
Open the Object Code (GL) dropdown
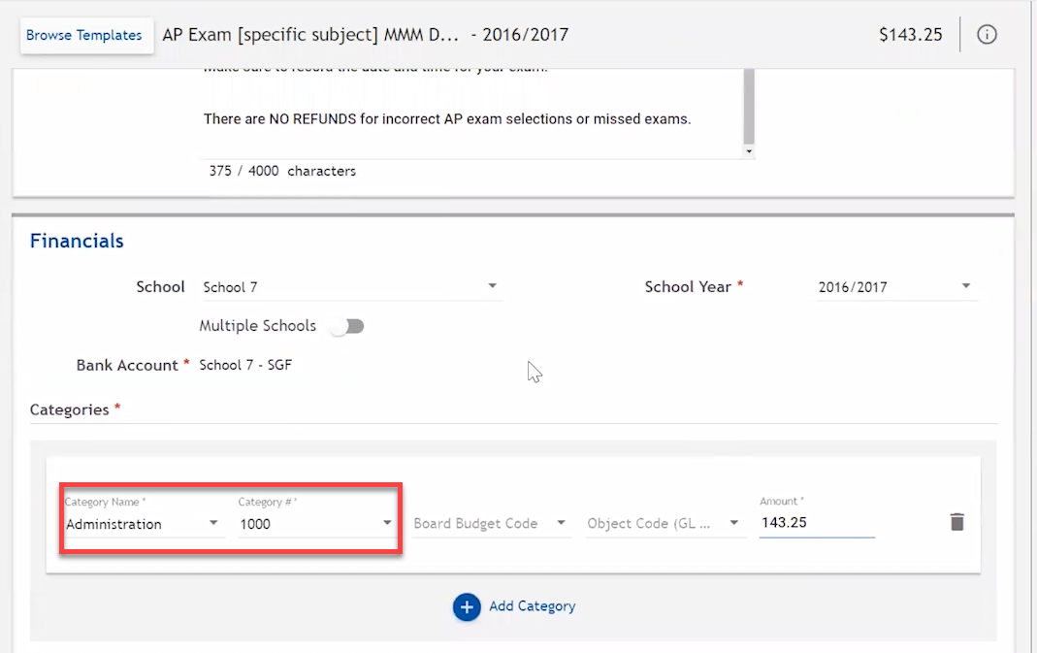(x=664, y=523)
